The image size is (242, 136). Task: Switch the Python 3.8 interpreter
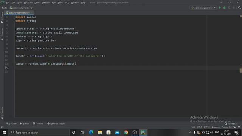click(226, 127)
